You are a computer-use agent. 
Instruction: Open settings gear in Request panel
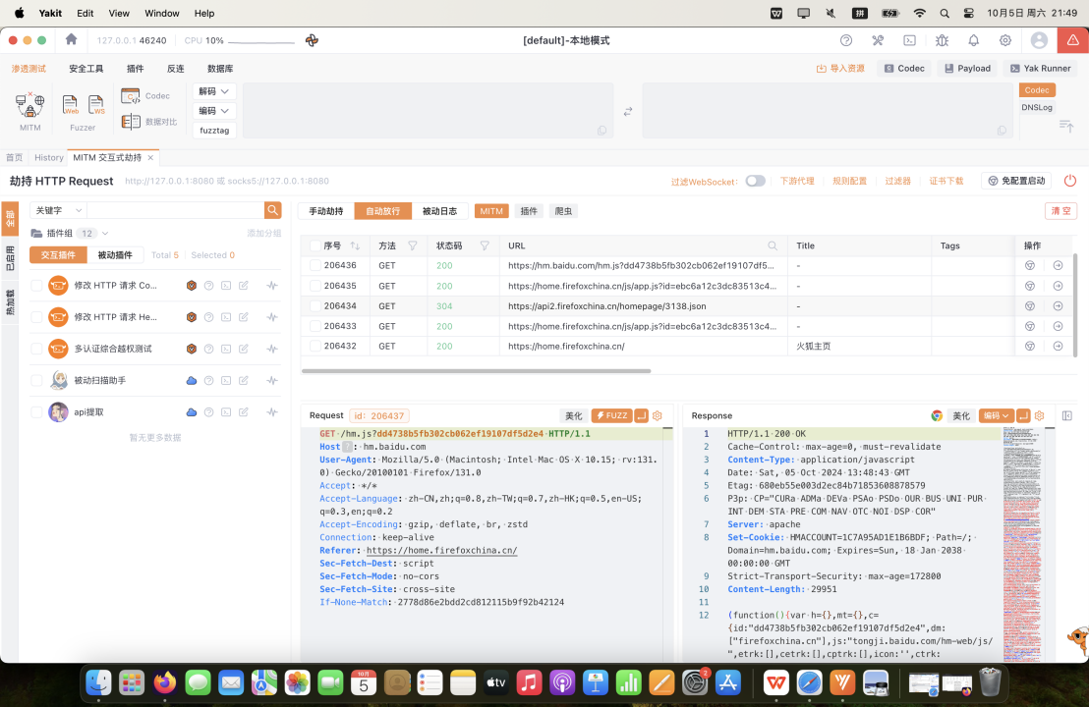coord(658,415)
